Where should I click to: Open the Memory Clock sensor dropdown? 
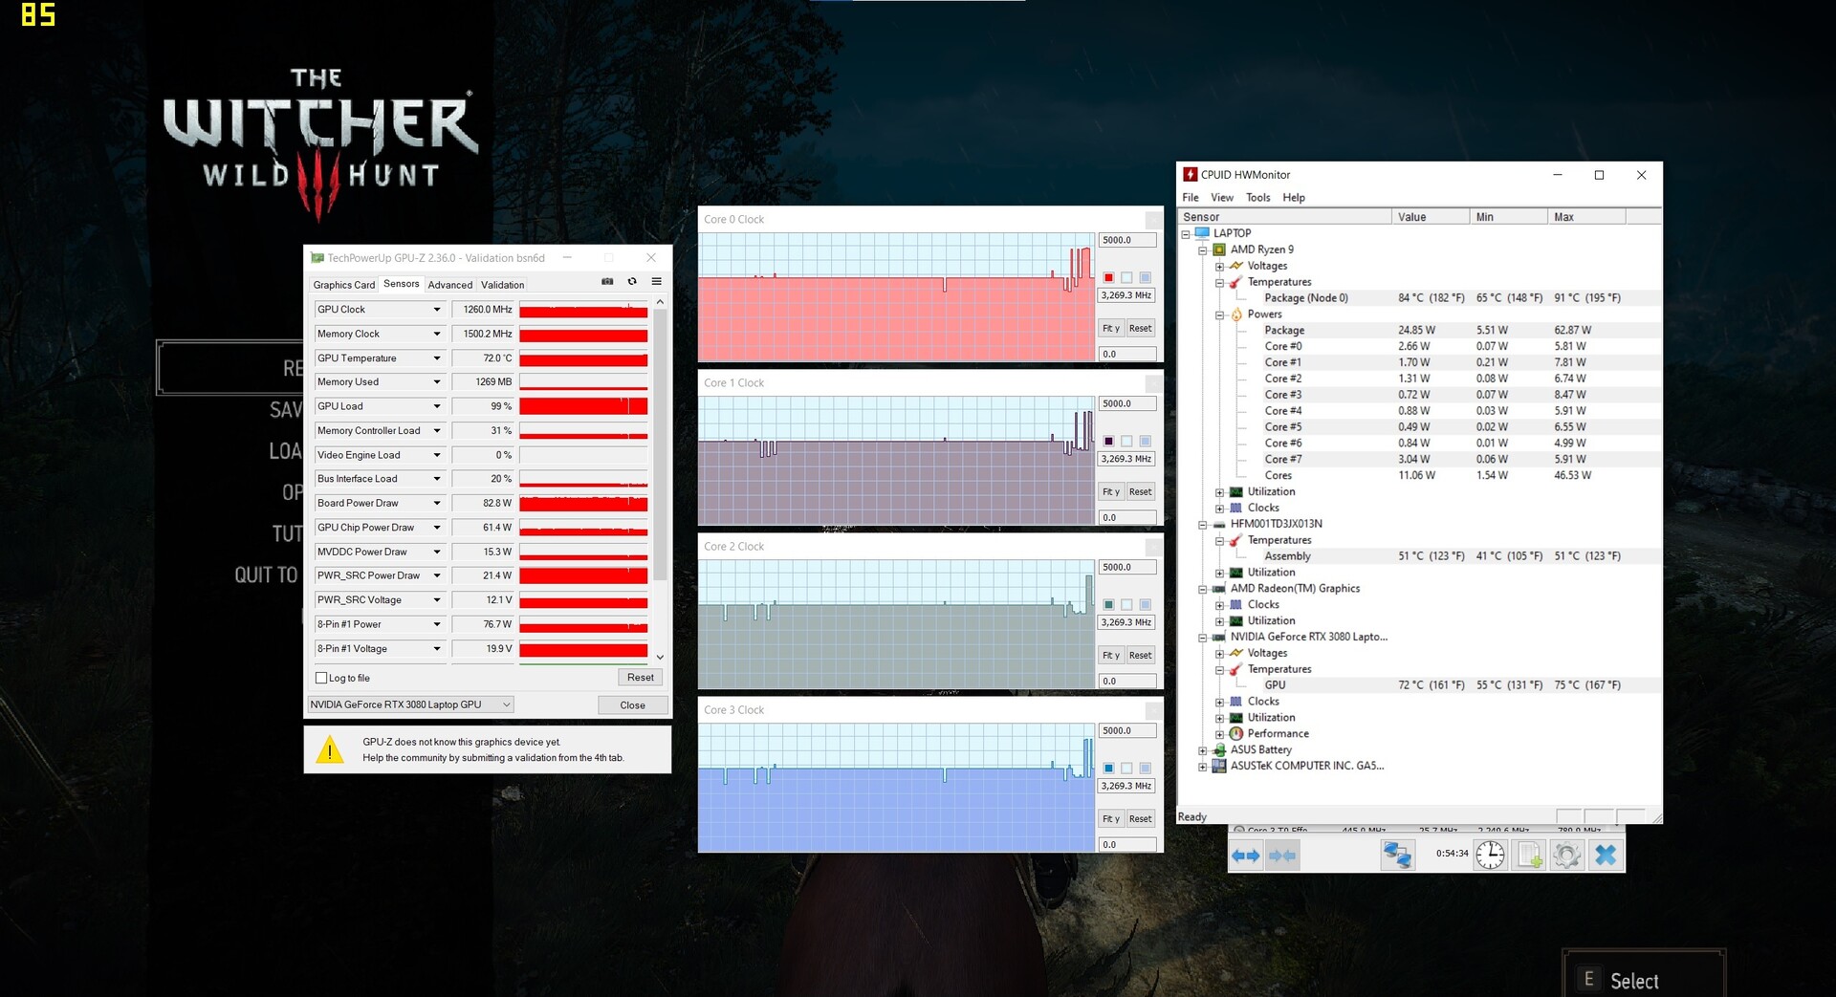click(x=437, y=334)
